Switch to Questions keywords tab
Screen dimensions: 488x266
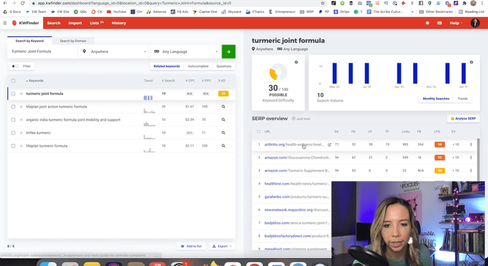coord(224,66)
